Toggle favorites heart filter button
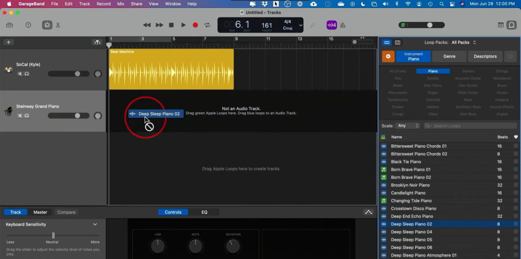The height and width of the screenshot is (259, 521). (x=511, y=56)
